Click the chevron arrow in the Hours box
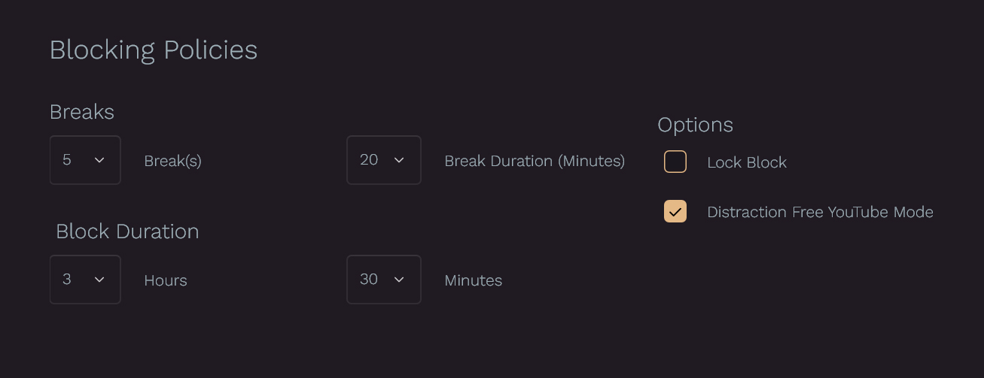Viewport: 984px width, 378px height. coord(99,280)
